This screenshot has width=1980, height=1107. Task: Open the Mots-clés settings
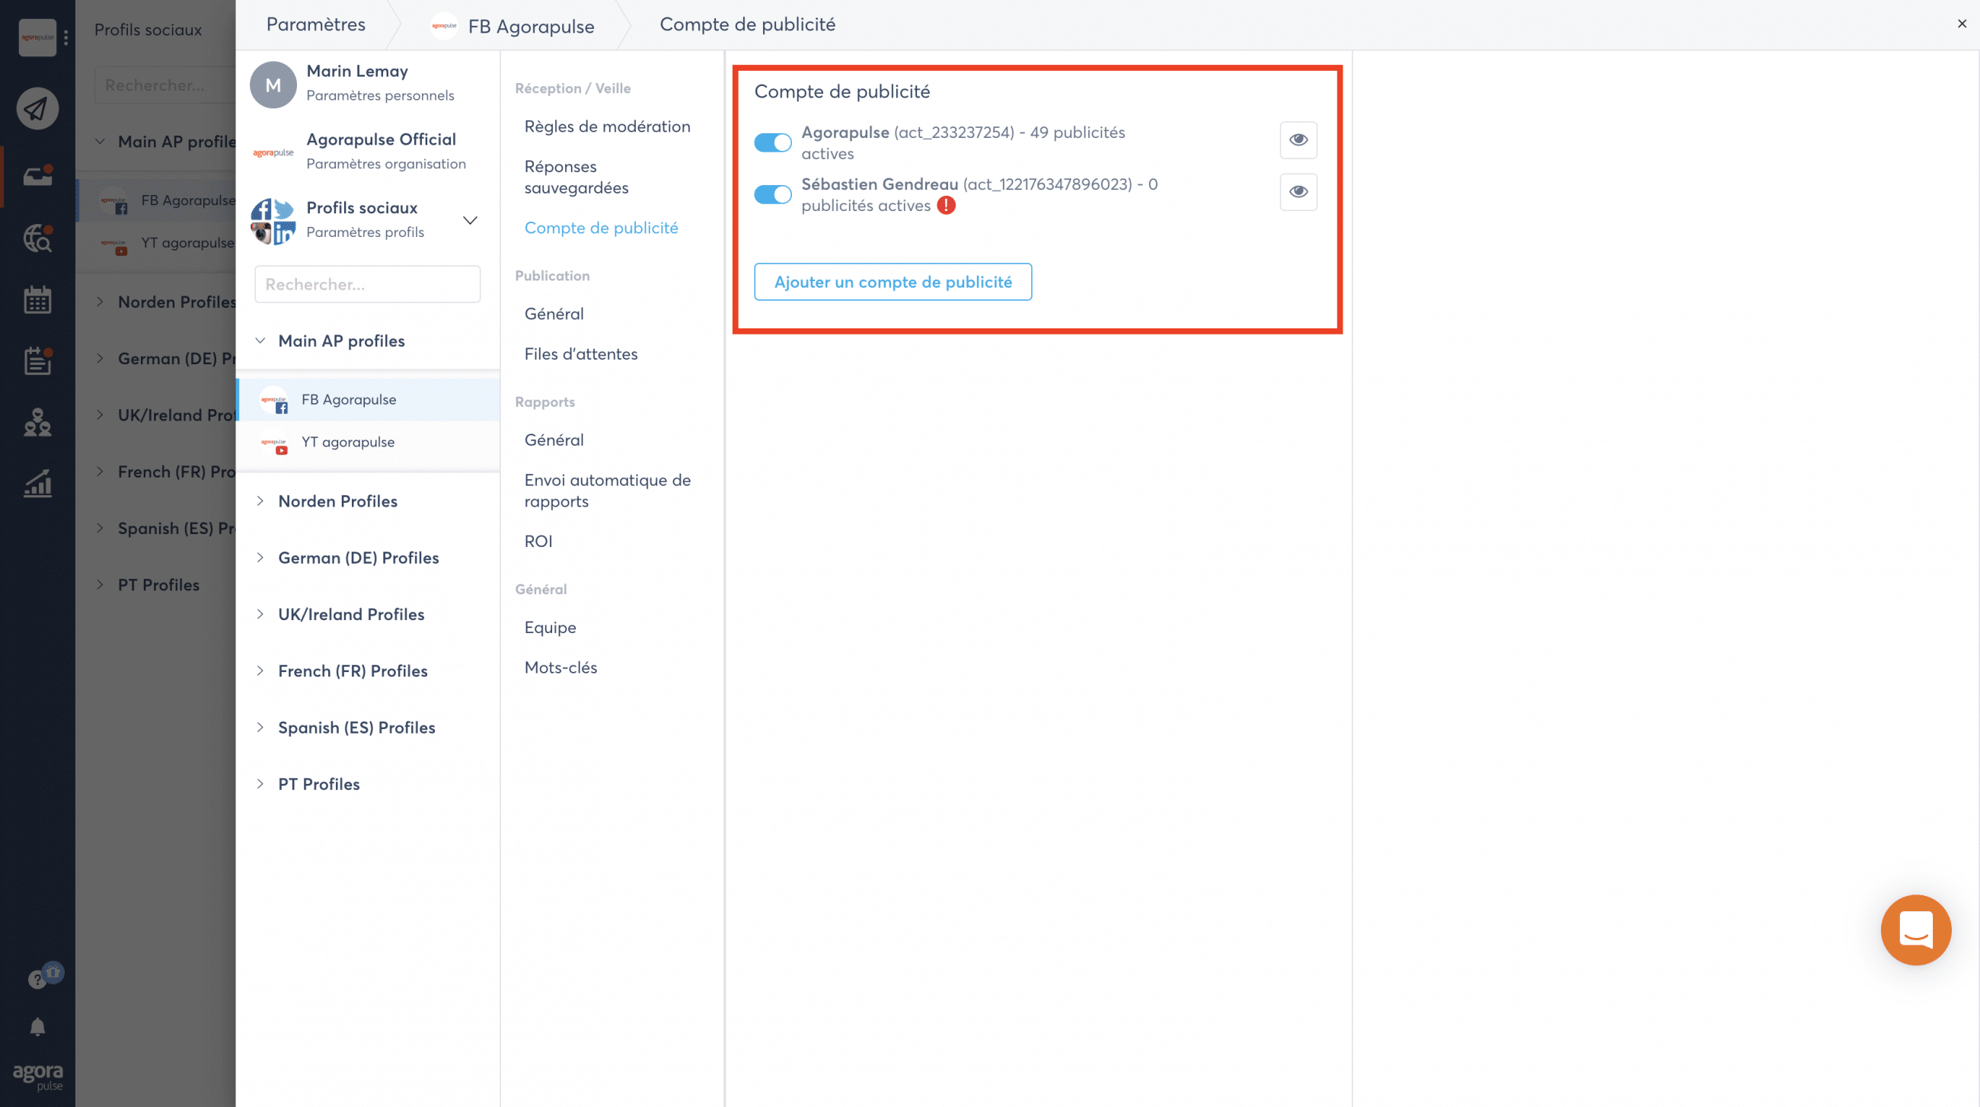(560, 667)
